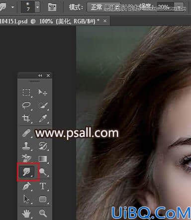The height and width of the screenshot is (220, 191).
Task: Select the Dodge tool
Action: point(43,171)
